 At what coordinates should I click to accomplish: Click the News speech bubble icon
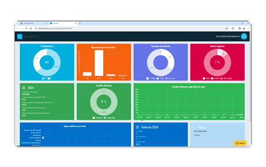tap(194, 127)
